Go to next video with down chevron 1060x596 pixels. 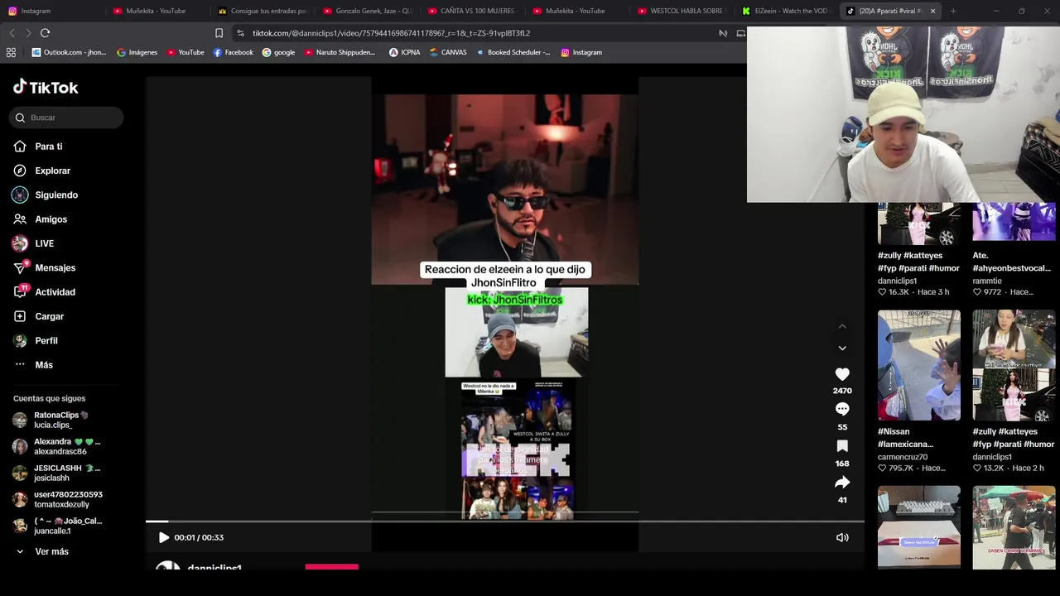pyautogui.click(x=842, y=348)
